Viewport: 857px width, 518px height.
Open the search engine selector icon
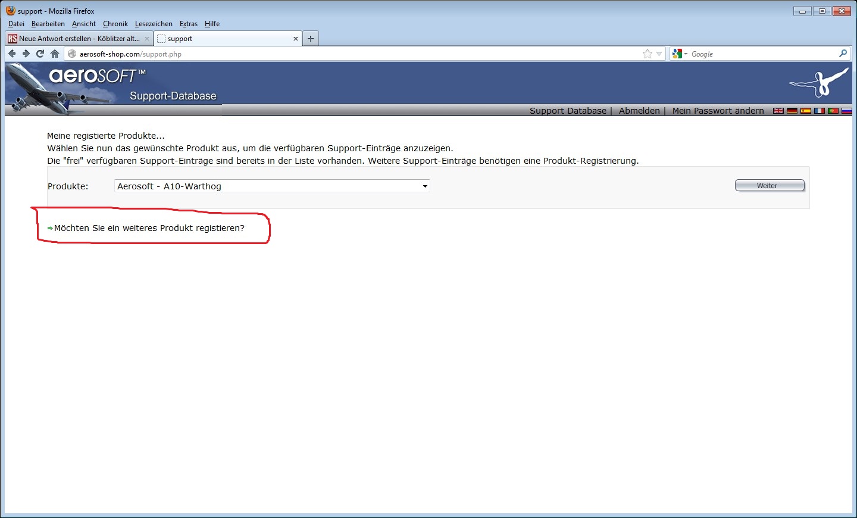[679, 54]
